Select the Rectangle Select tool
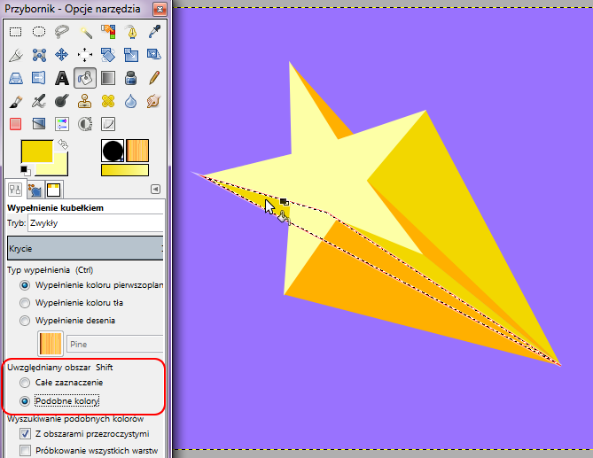This screenshot has width=593, height=458. pos(15,32)
